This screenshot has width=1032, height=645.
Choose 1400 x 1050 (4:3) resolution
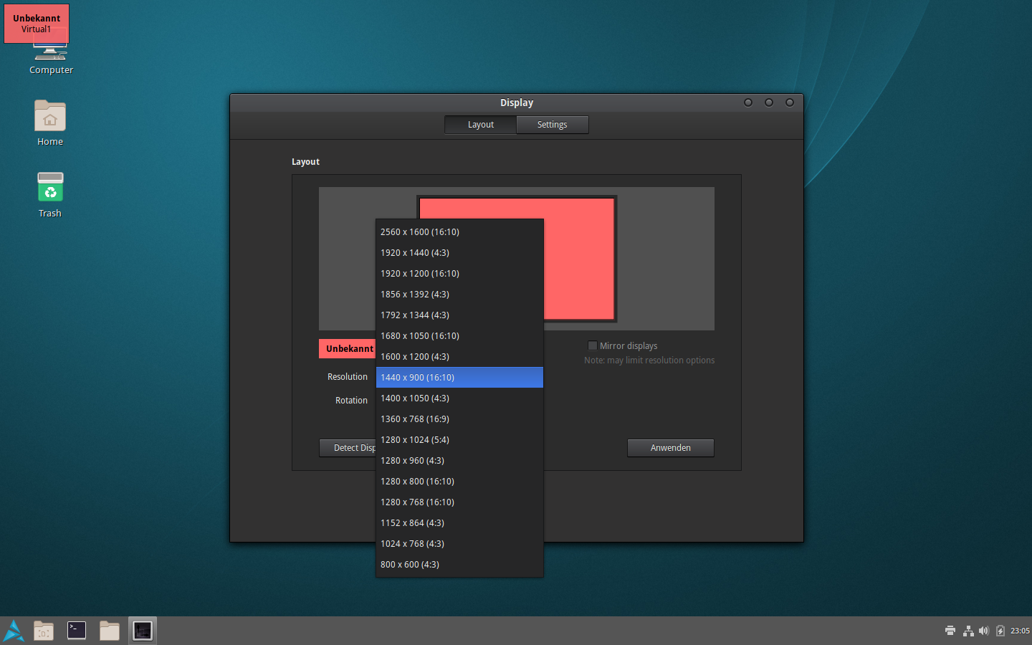459,398
